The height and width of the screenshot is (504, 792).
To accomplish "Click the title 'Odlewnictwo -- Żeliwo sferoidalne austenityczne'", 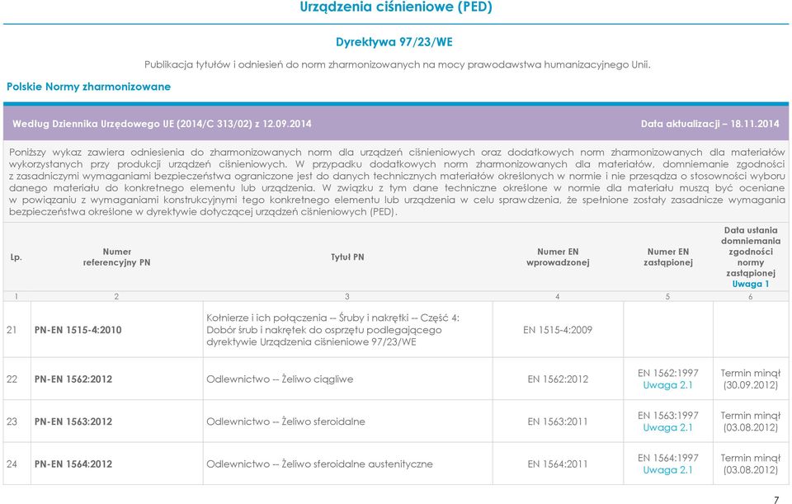I will click(320, 464).
